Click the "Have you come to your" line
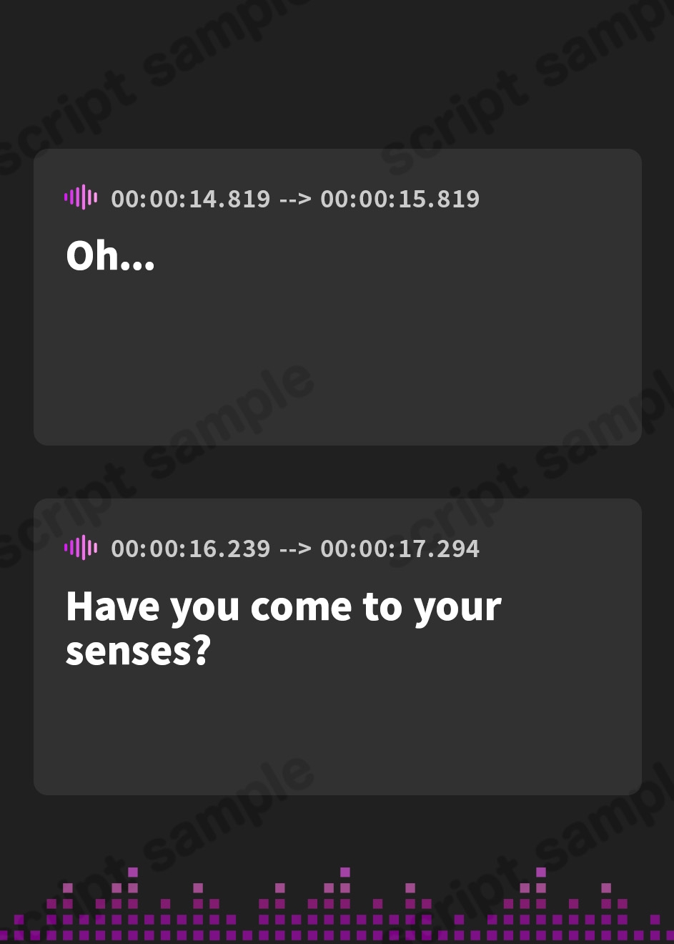The width and height of the screenshot is (674, 944). (283, 607)
